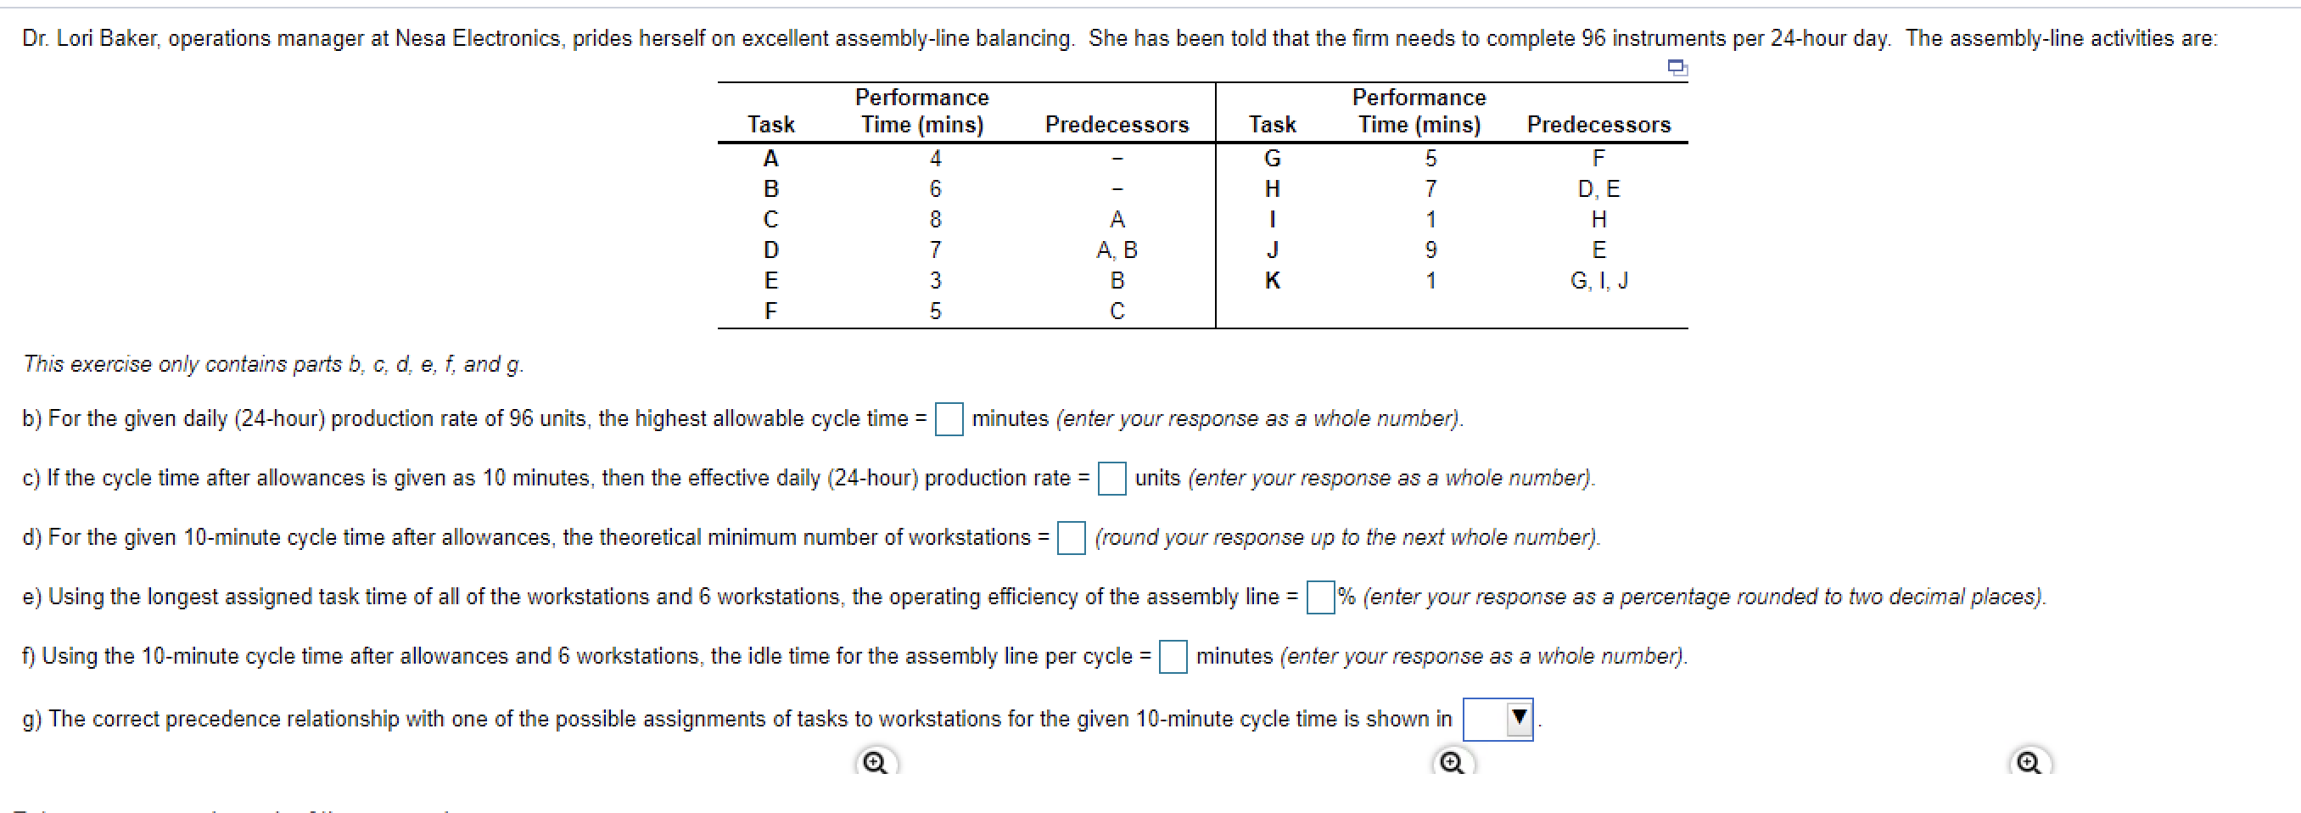
Task: Click task F in the table
Action: pyautogui.click(x=770, y=311)
